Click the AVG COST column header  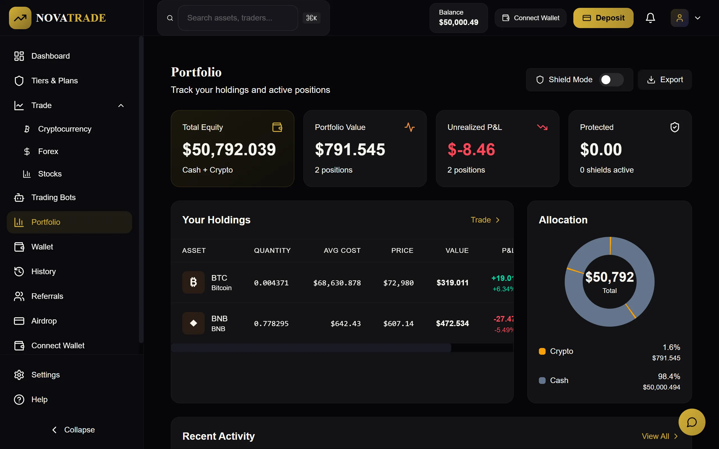point(342,250)
